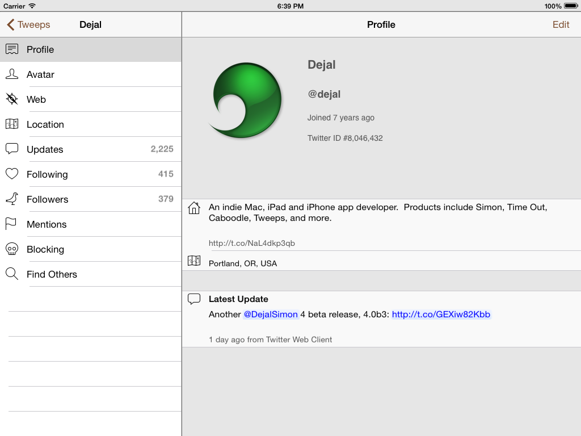Open Find Others
581x436 pixels.
click(x=91, y=274)
